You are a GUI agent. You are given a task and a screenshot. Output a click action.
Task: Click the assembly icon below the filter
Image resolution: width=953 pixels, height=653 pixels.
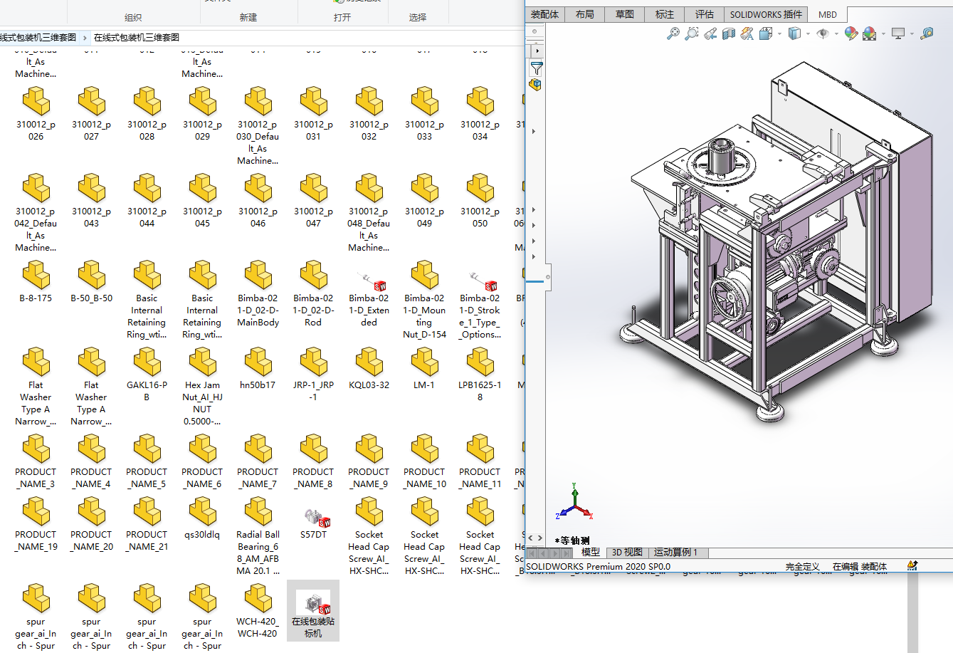pos(536,85)
